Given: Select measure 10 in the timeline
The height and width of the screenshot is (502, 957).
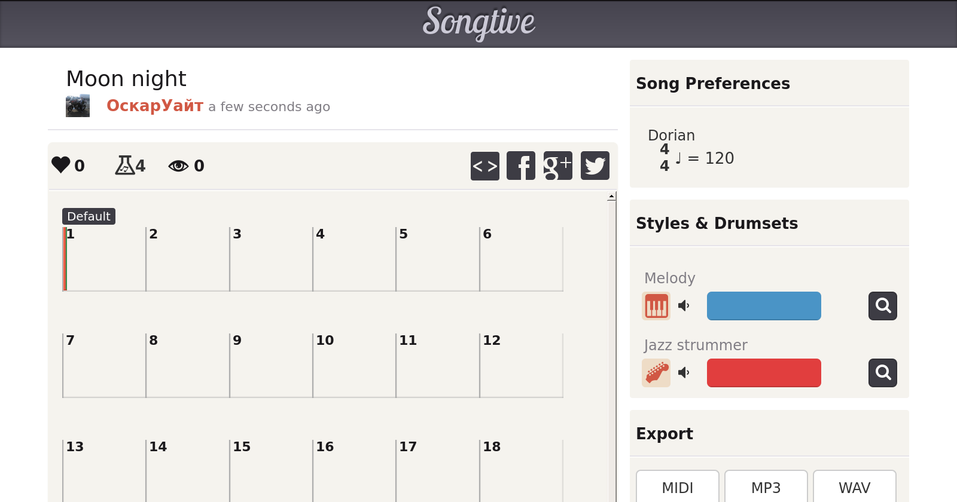Looking at the screenshot, I should click(353, 366).
